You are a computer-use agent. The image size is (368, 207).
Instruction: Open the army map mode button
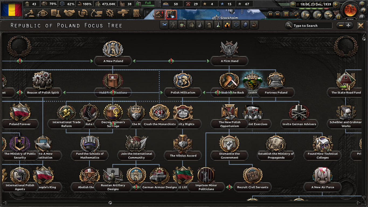pyautogui.click(x=305, y=15)
